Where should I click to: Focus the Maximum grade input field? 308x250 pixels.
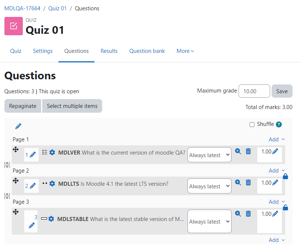coord(254,91)
